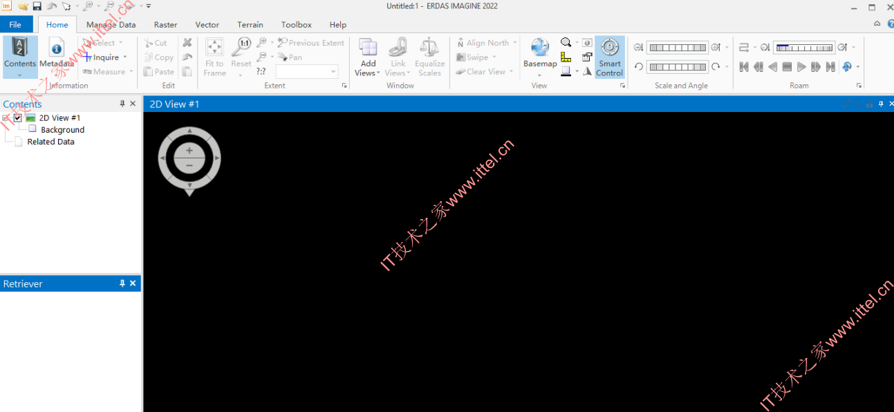894x412 pixels.
Task: Click the reduce scale icon left of the scale slider
Action: 639,48
